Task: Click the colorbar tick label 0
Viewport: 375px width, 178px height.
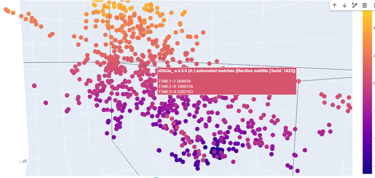Action: pos(374,83)
